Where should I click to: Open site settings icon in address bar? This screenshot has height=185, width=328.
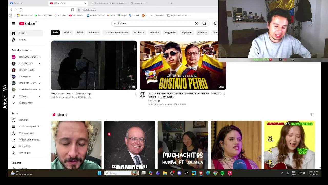point(79,10)
